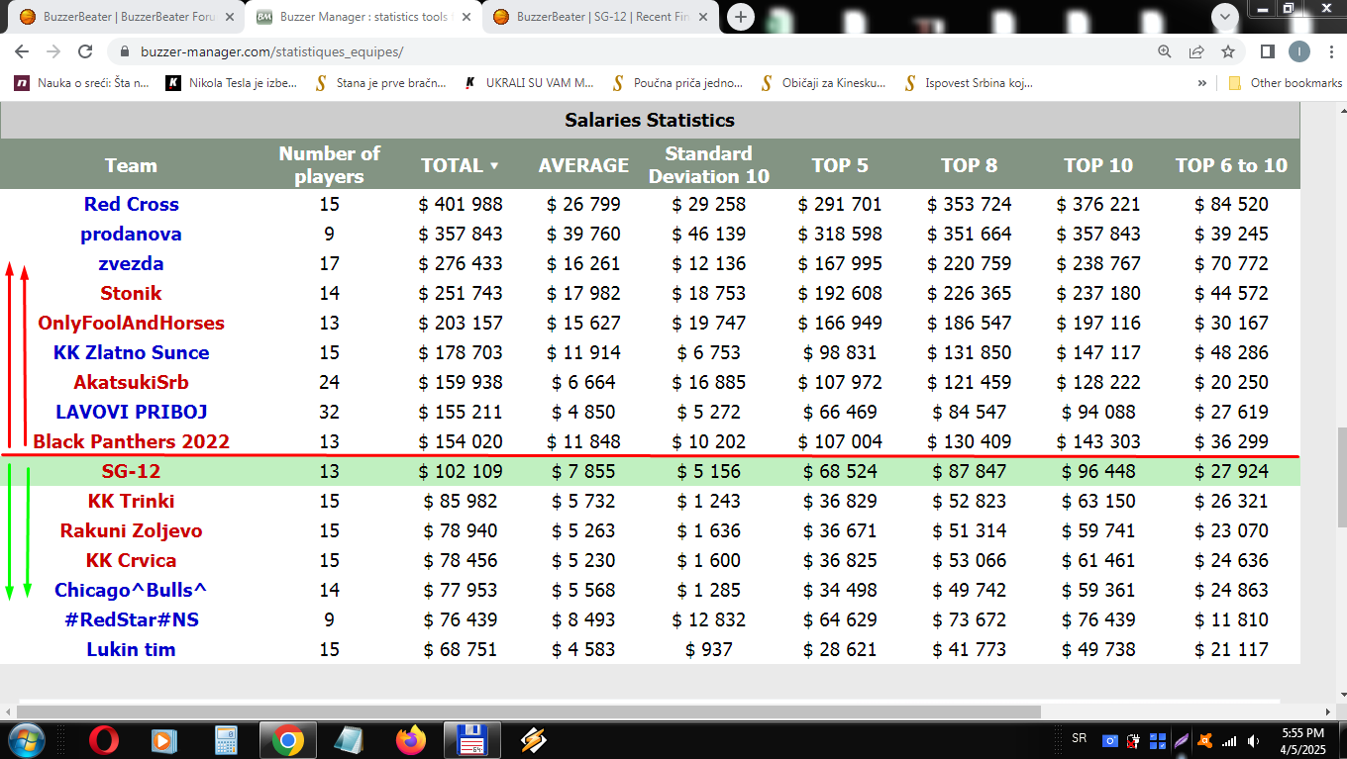Sort by TOP 10 column header
The image size is (1347, 759).
point(1098,165)
